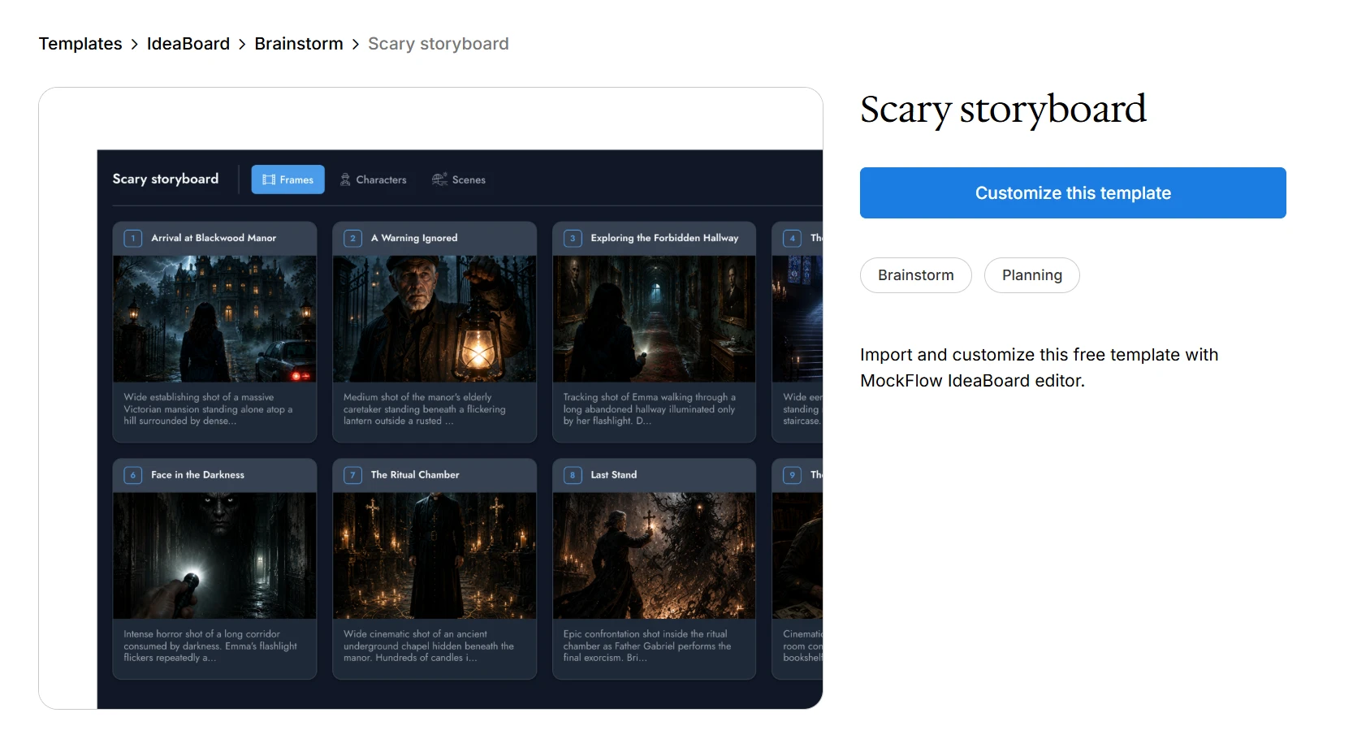The width and height of the screenshot is (1353, 743).
Task: Click frame number 4 badge
Action: click(792, 238)
